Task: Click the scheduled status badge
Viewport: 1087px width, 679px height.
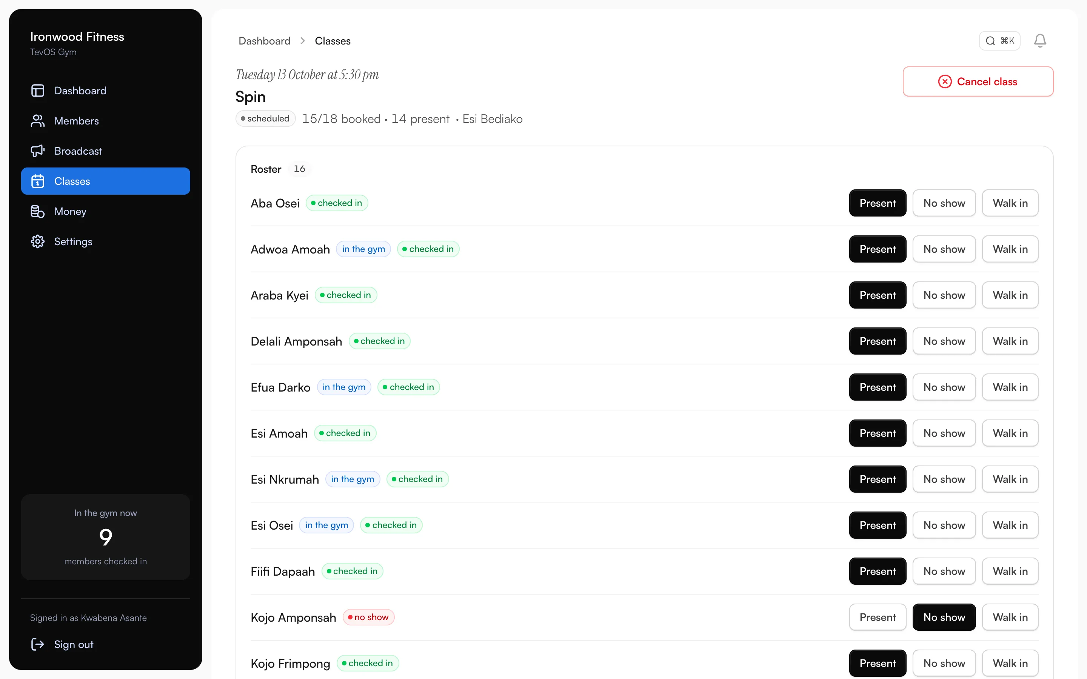Action: 265,118
